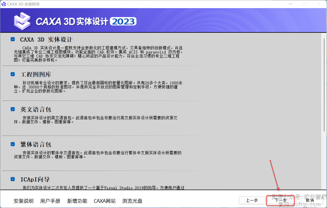Select 浏览光盘 to browse the disc
This screenshot has width=327, height=208.
[132, 201]
